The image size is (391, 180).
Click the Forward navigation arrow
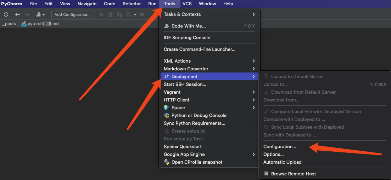click(x=27, y=14)
